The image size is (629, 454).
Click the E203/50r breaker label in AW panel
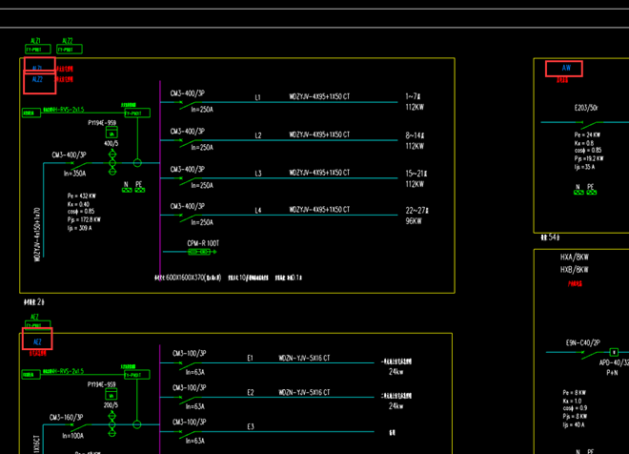[586, 108]
